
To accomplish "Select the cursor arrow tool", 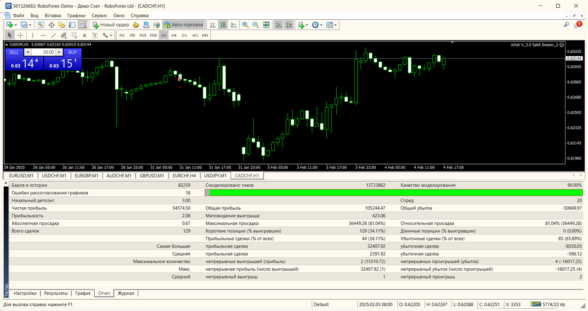I will [x=10, y=35].
